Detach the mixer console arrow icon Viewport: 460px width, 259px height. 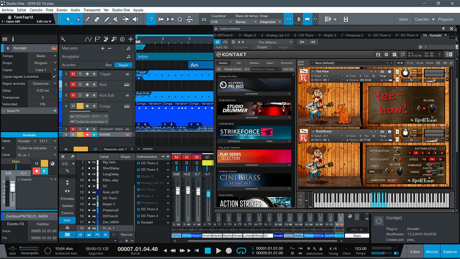72,157
